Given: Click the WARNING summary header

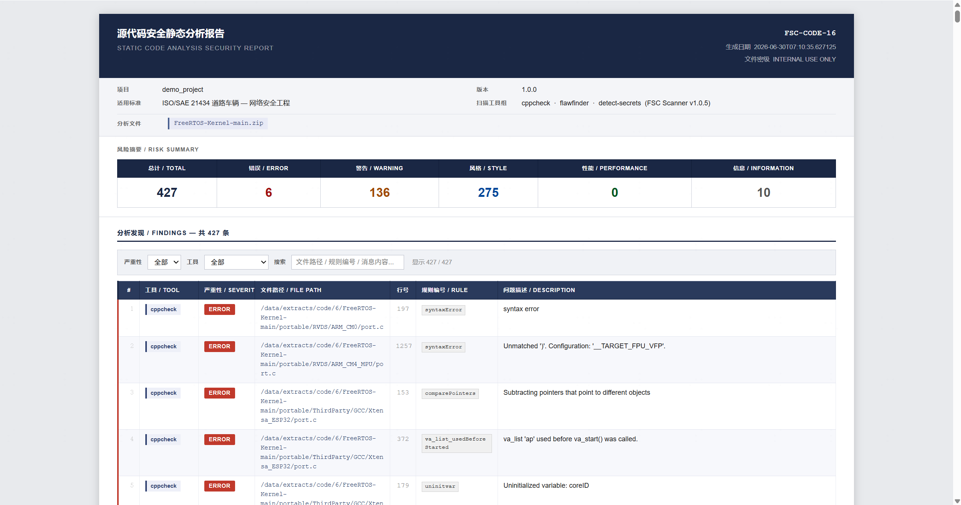Looking at the screenshot, I should point(379,168).
